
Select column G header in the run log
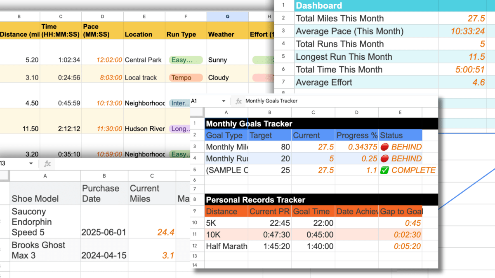(227, 16)
